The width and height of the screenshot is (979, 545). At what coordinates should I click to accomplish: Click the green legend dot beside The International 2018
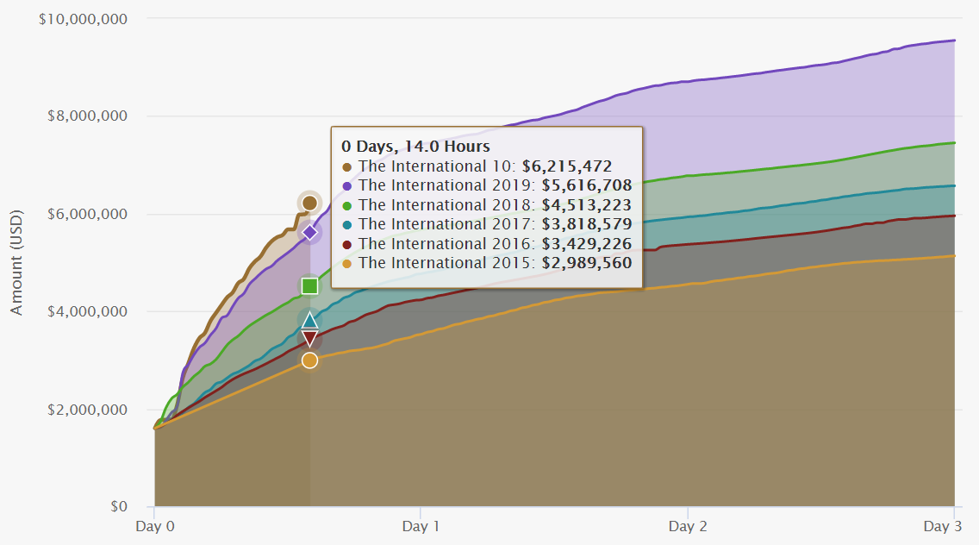pos(346,205)
